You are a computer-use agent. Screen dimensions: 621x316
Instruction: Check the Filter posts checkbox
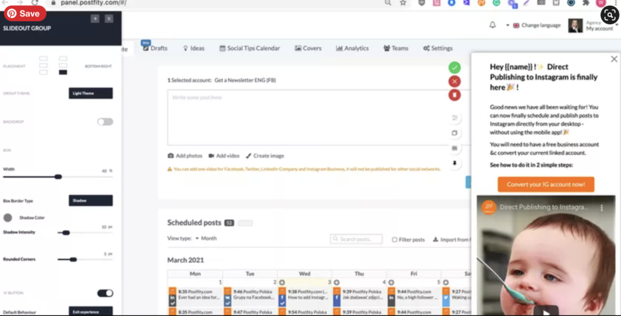click(395, 239)
